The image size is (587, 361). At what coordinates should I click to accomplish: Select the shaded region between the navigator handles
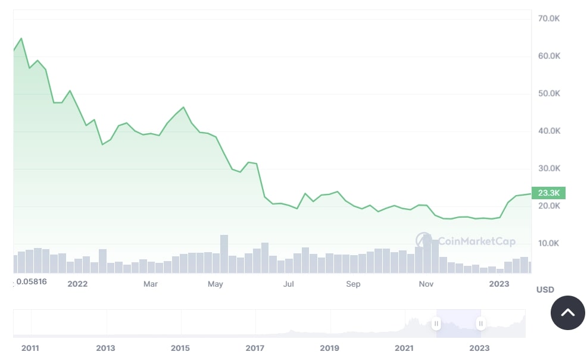pyautogui.click(x=458, y=323)
